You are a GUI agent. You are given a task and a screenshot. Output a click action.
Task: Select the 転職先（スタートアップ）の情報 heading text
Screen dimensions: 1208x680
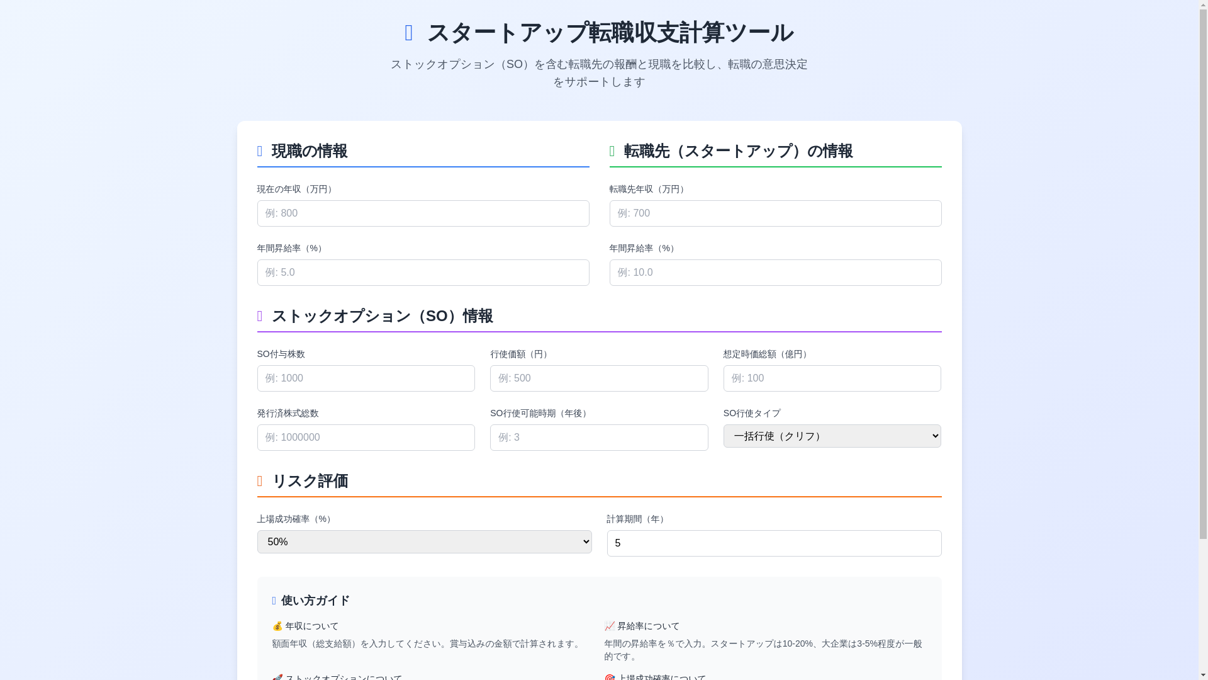point(738,151)
